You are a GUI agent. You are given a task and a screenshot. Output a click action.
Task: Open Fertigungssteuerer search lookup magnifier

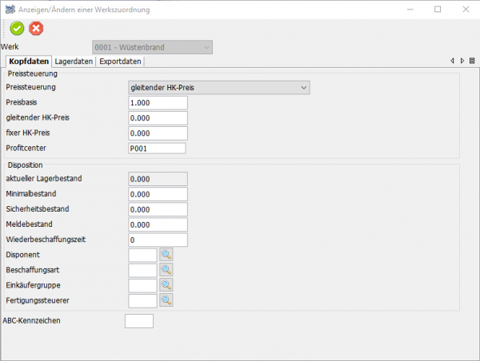coord(166,300)
